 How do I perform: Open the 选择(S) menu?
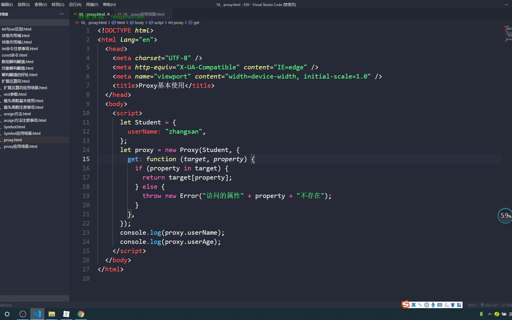click(x=23, y=4)
